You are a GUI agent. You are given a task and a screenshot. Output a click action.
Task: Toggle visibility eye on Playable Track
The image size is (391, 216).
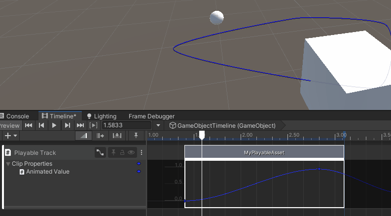[x=131, y=153]
